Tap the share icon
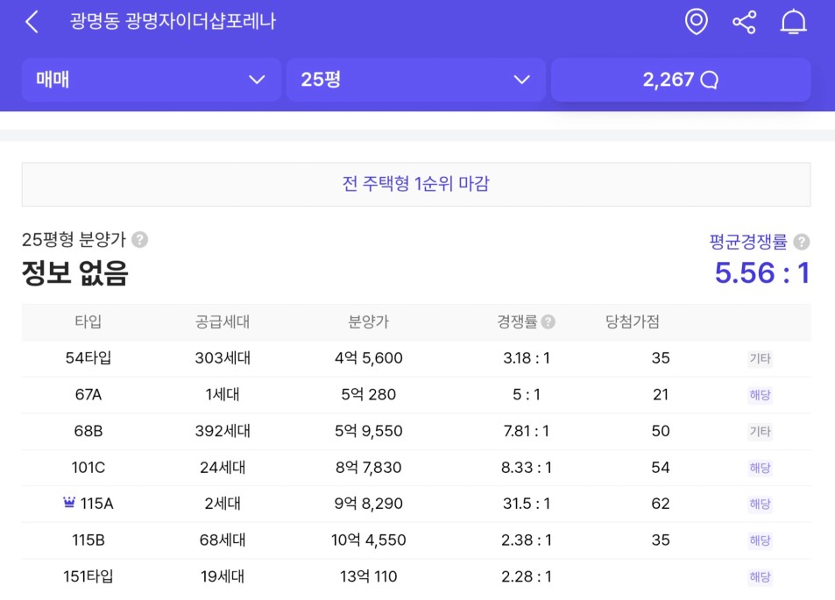The image size is (835, 600). click(745, 23)
